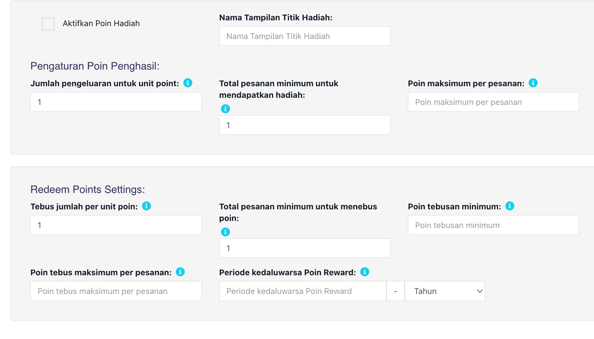
Task: Select the Poin tebusan minimum field
Action: [493, 225]
